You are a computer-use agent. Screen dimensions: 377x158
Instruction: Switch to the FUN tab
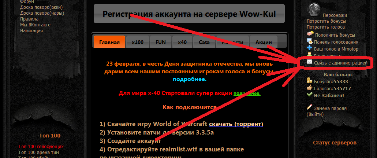click(161, 42)
